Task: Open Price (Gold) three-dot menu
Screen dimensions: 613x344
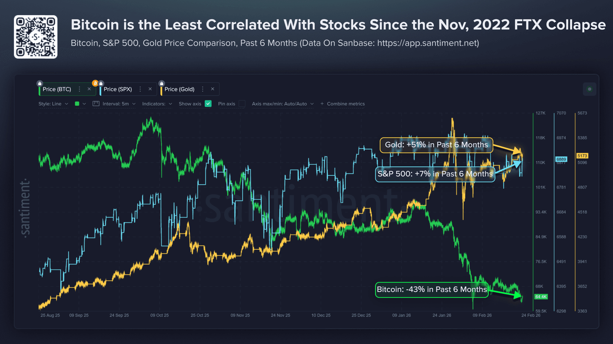Action: pyautogui.click(x=203, y=89)
